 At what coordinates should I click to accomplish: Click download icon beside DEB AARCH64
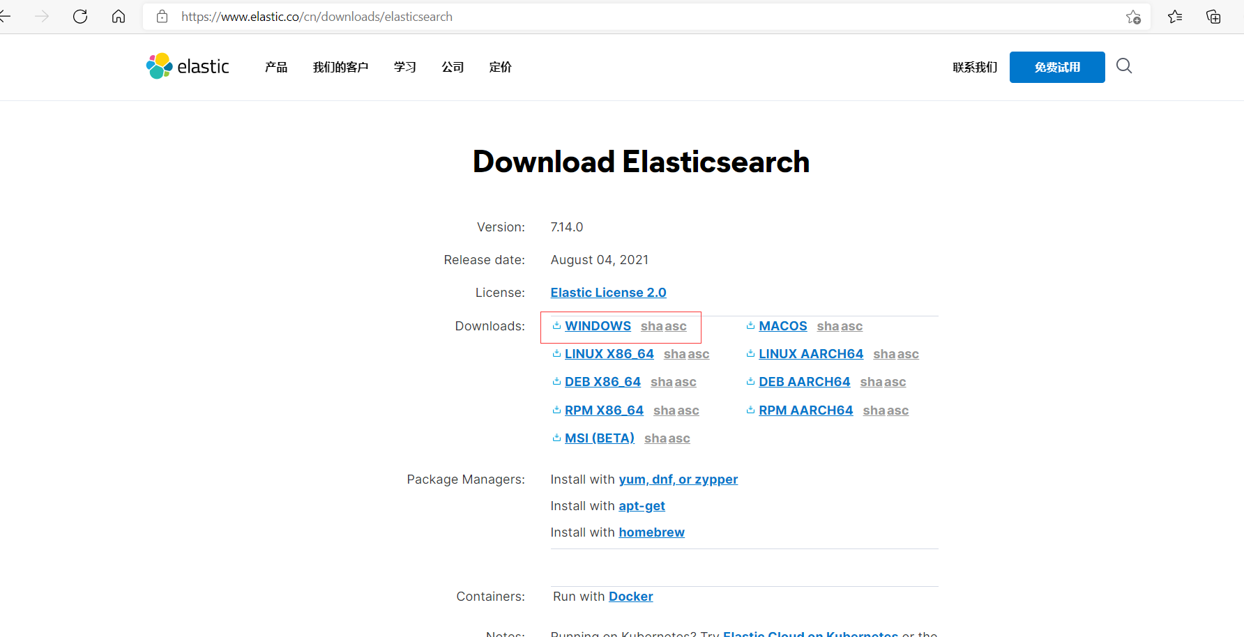750,381
